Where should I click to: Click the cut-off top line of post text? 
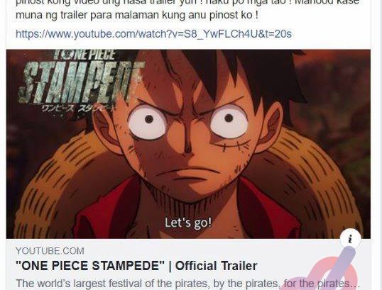[x=187, y=2]
